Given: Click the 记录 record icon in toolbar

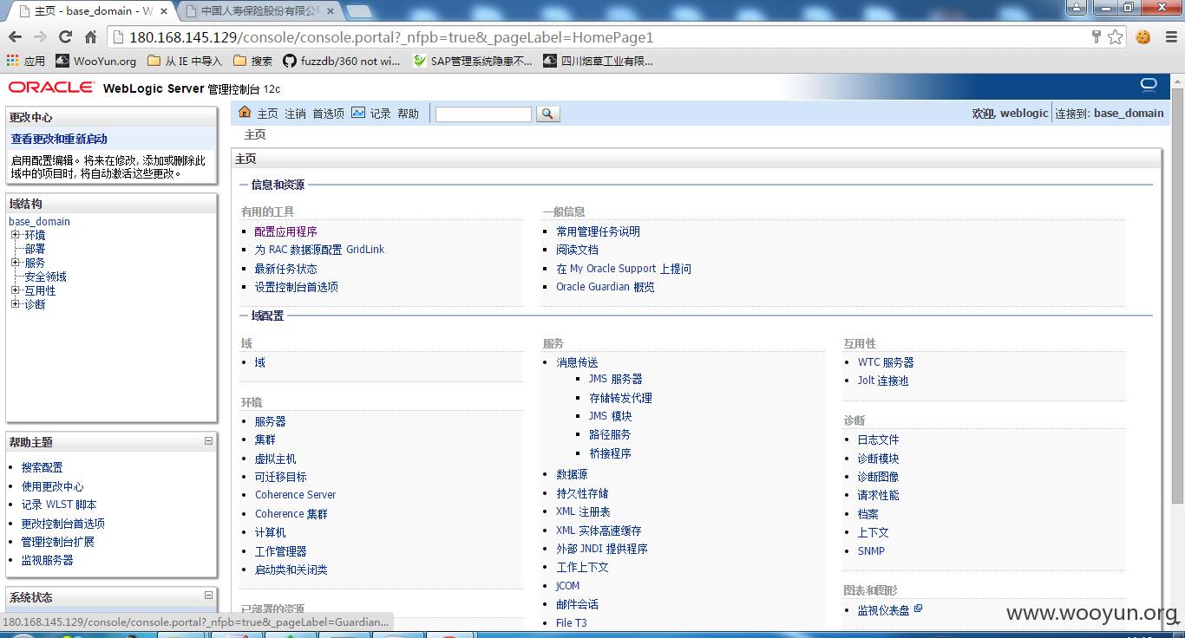Looking at the screenshot, I should (358, 113).
